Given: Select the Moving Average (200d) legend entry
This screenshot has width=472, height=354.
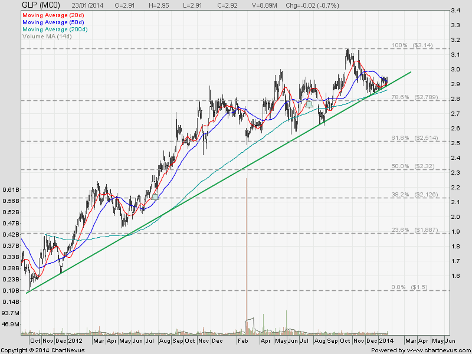Looking at the screenshot, I should click(55, 29).
